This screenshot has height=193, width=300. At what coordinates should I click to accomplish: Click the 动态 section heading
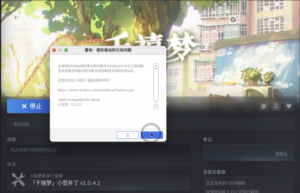coord(11,139)
